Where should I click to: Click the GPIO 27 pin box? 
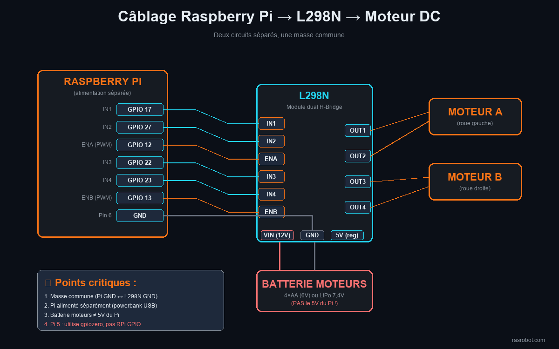140,127
